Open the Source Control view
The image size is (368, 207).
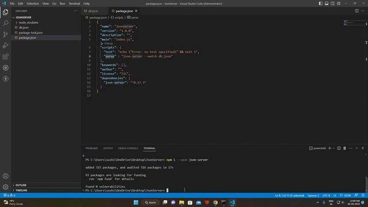click(x=5, y=34)
